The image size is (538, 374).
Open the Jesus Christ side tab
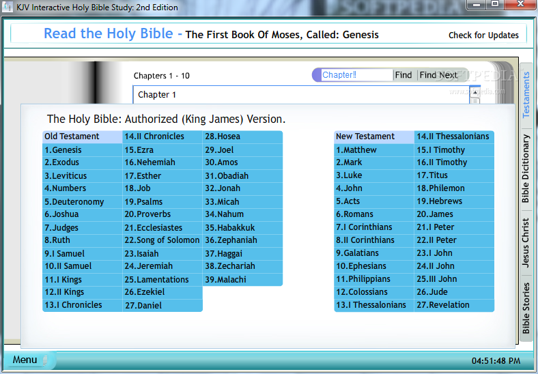pos(526,242)
